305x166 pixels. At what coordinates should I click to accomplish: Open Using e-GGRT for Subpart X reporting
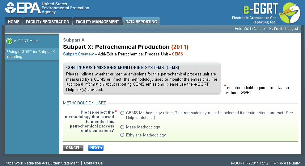click(x=31, y=54)
